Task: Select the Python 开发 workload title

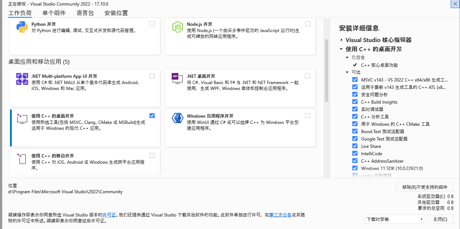Action: [x=44, y=24]
